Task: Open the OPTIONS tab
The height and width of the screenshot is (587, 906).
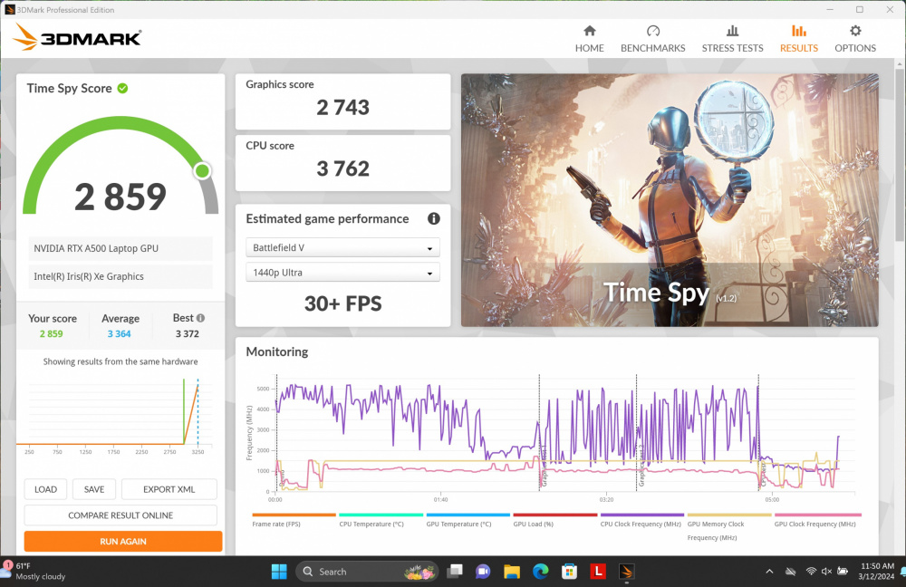Action: [854, 39]
